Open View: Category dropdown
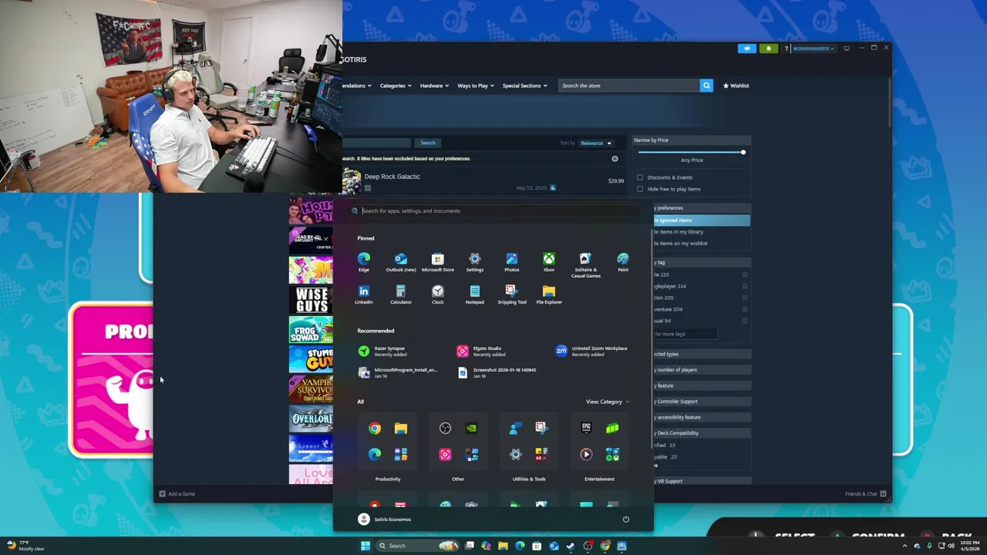This screenshot has width=987, height=555. (x=608, y=402)
